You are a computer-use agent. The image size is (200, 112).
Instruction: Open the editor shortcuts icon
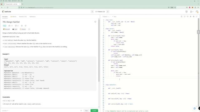coord(191,16)
